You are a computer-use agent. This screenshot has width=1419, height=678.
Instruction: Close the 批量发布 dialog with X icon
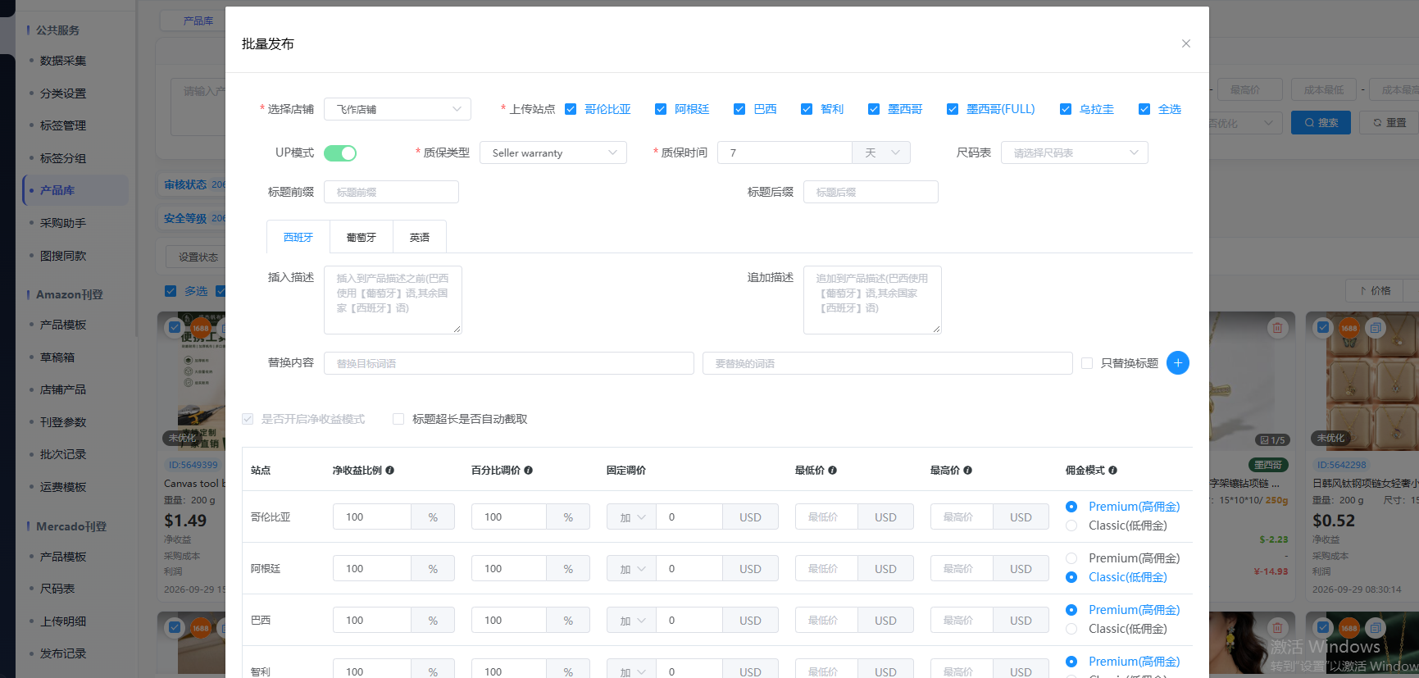[x=1185, y=43]
